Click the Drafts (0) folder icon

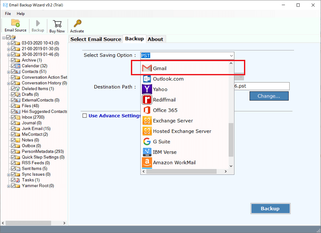click(x=18, y=94)
